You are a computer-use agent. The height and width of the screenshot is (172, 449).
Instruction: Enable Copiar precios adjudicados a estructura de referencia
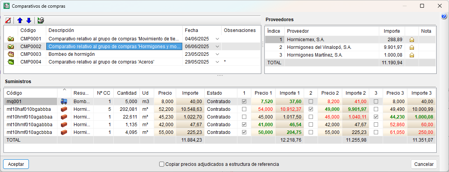(x=162, y=164)
